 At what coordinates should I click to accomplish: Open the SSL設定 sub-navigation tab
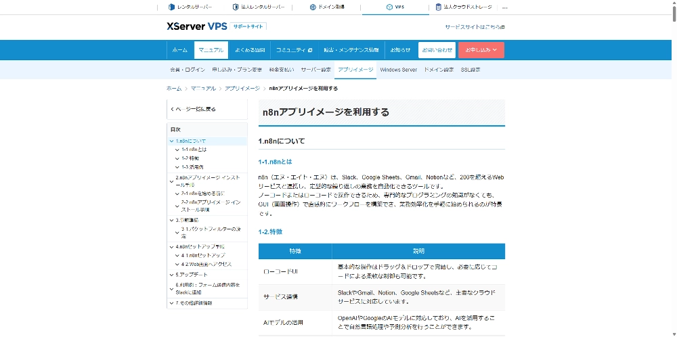[471, 70]
